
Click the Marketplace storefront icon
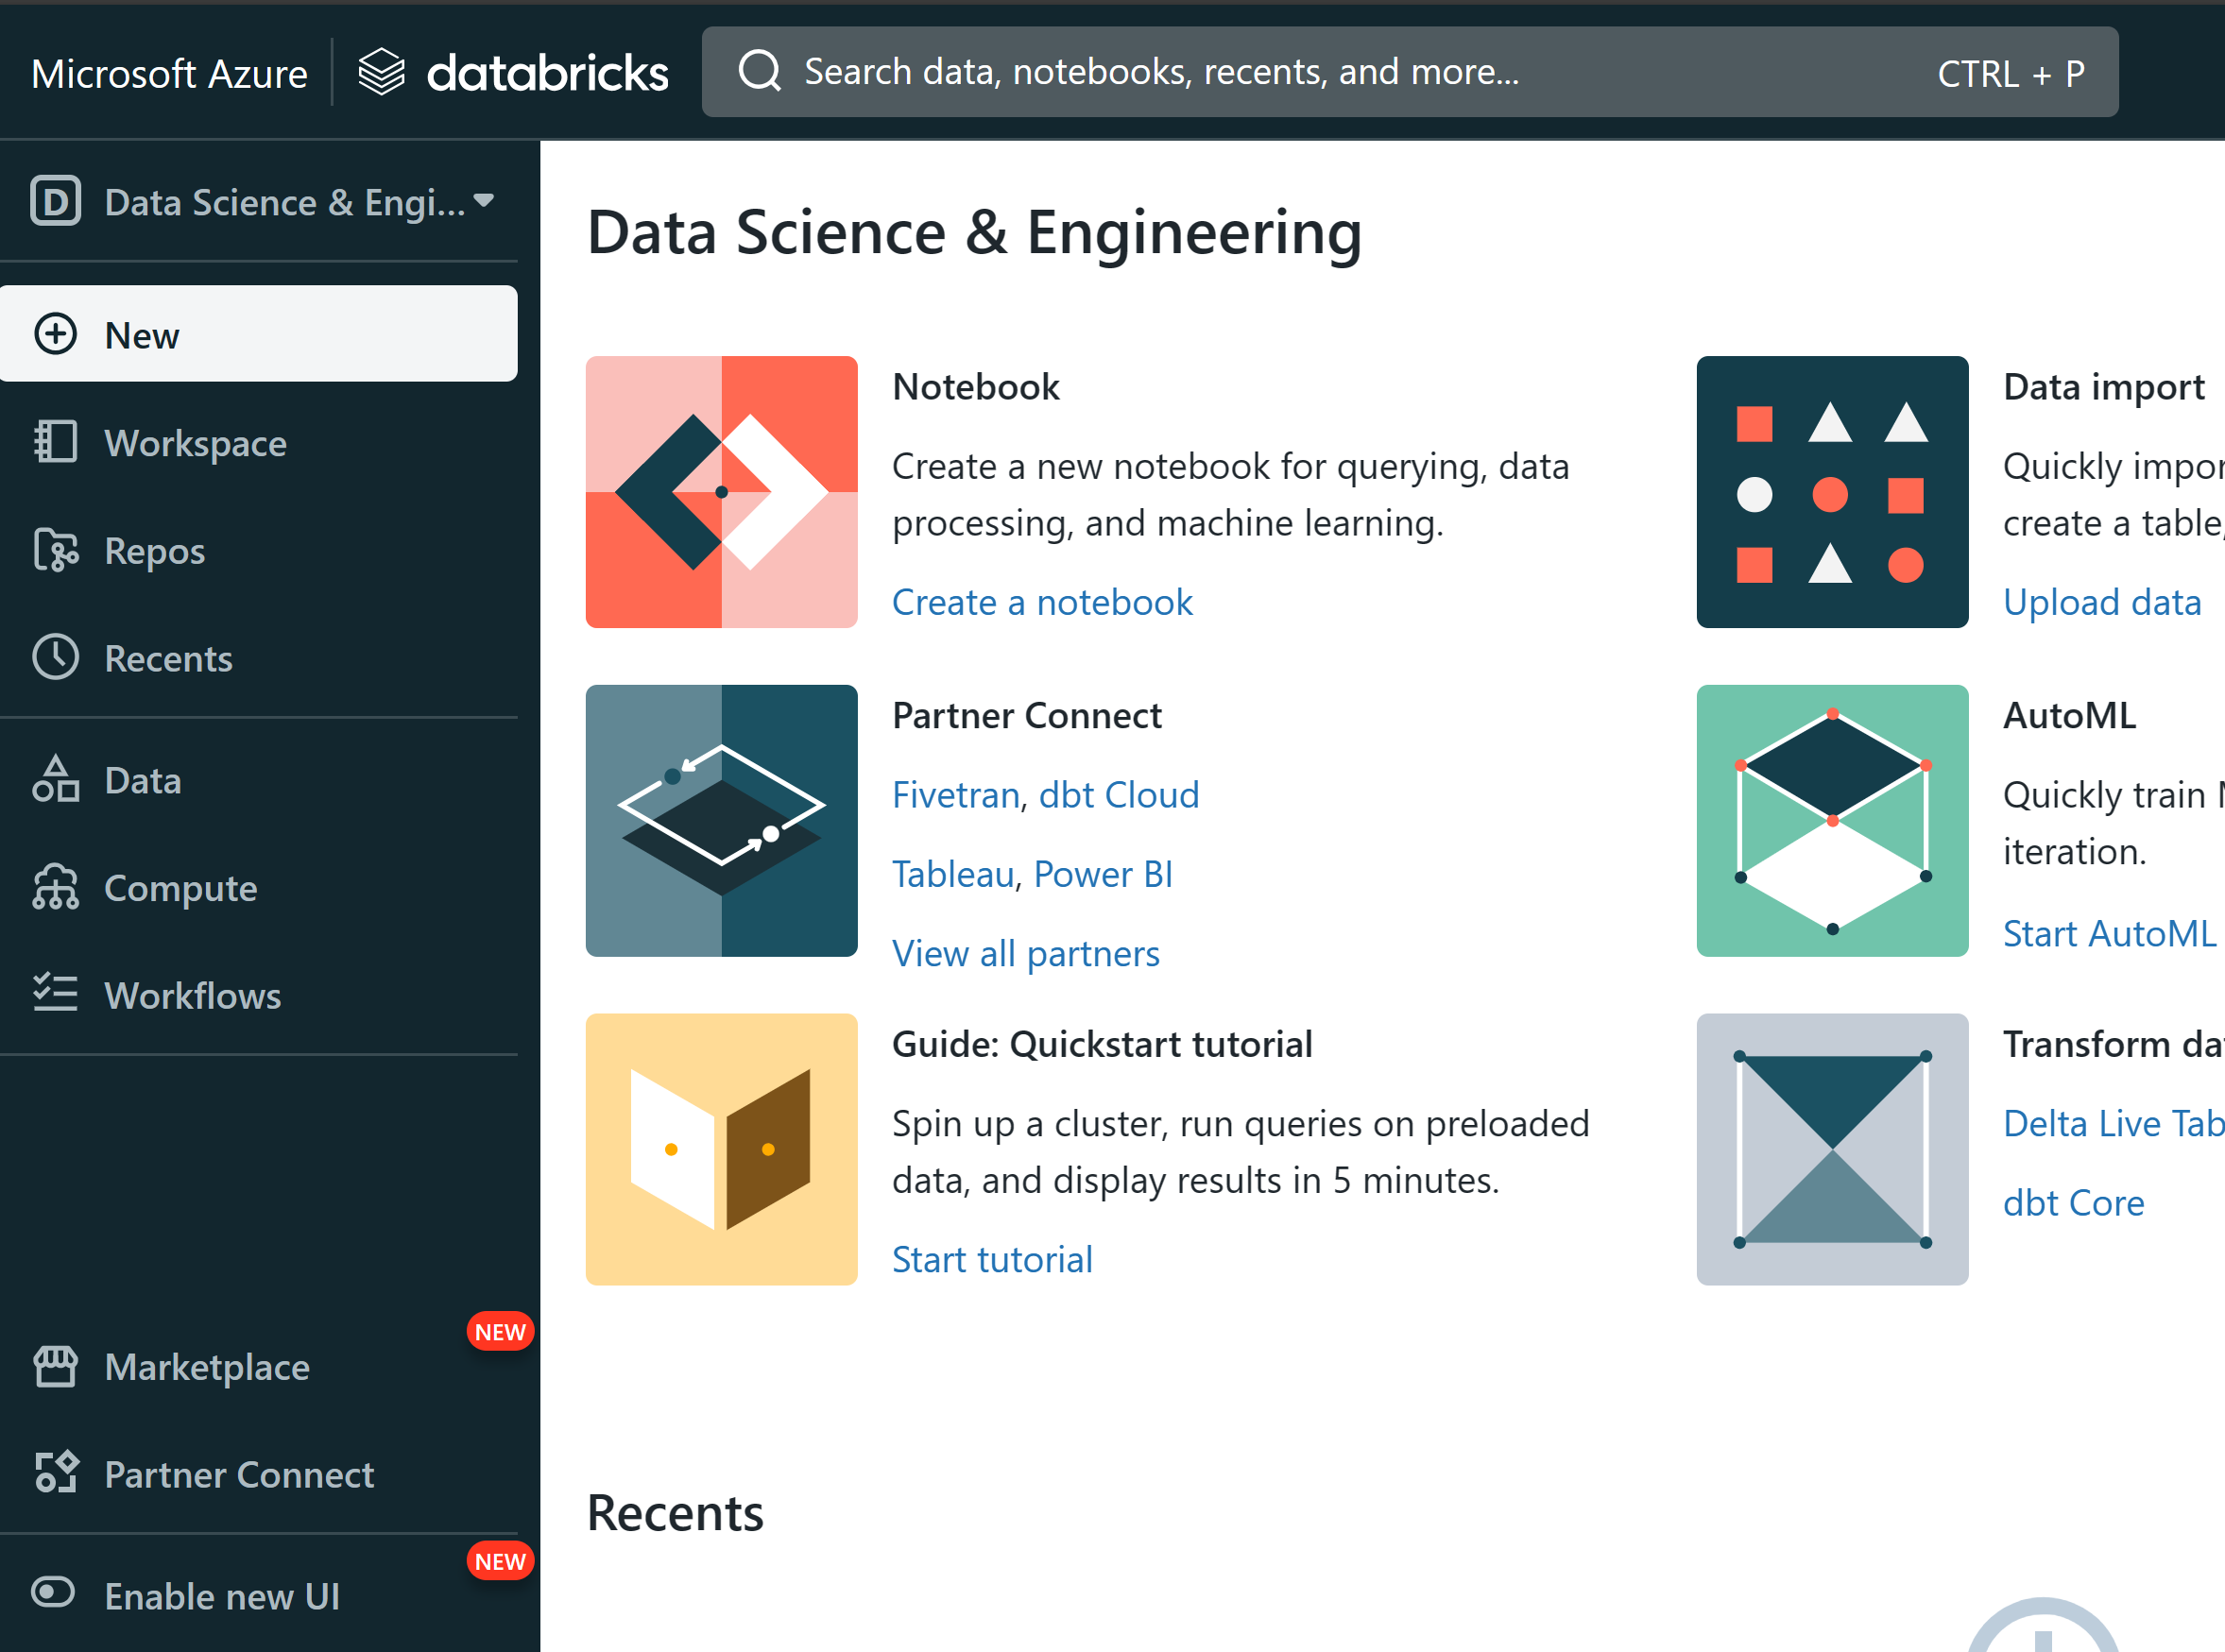point(55,1366)
